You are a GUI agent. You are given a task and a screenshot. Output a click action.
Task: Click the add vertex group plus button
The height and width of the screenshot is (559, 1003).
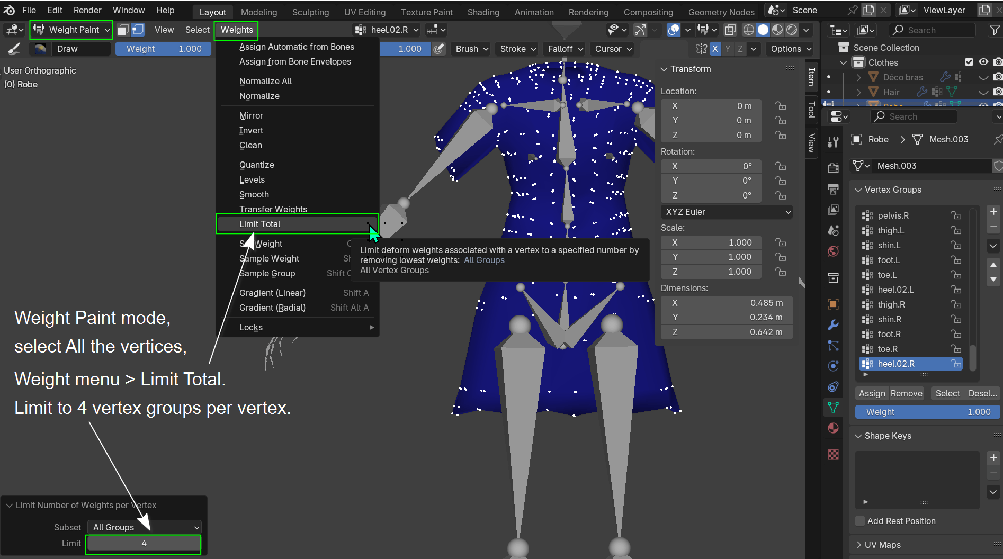click(x=993, y=211)
